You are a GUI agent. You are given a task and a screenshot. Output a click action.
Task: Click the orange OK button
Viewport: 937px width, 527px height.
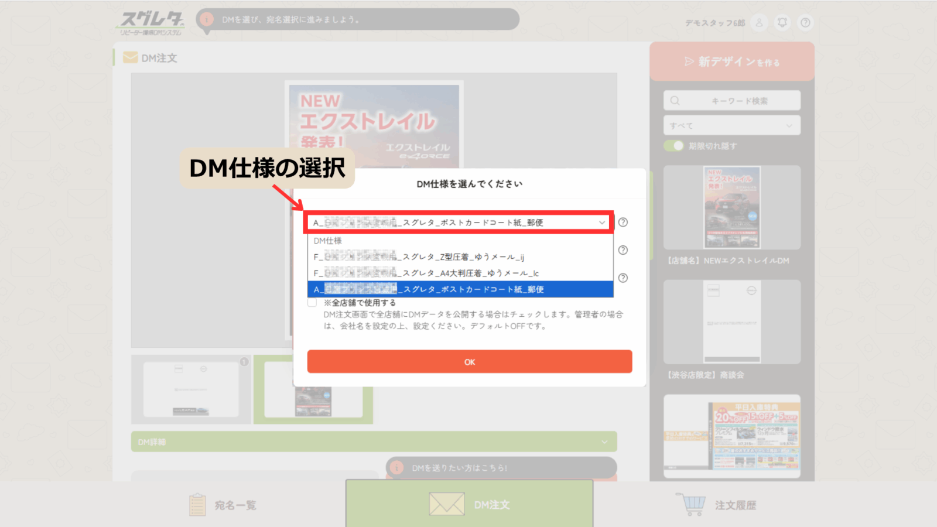469,362
